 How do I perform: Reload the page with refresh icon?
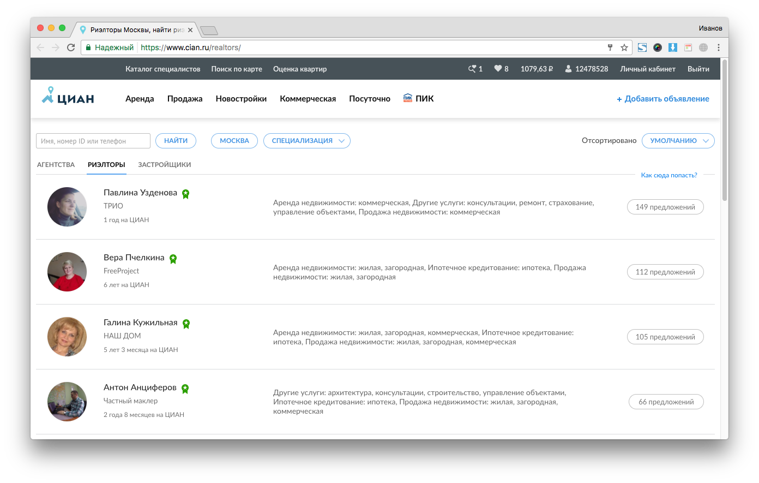click(71, 47)
